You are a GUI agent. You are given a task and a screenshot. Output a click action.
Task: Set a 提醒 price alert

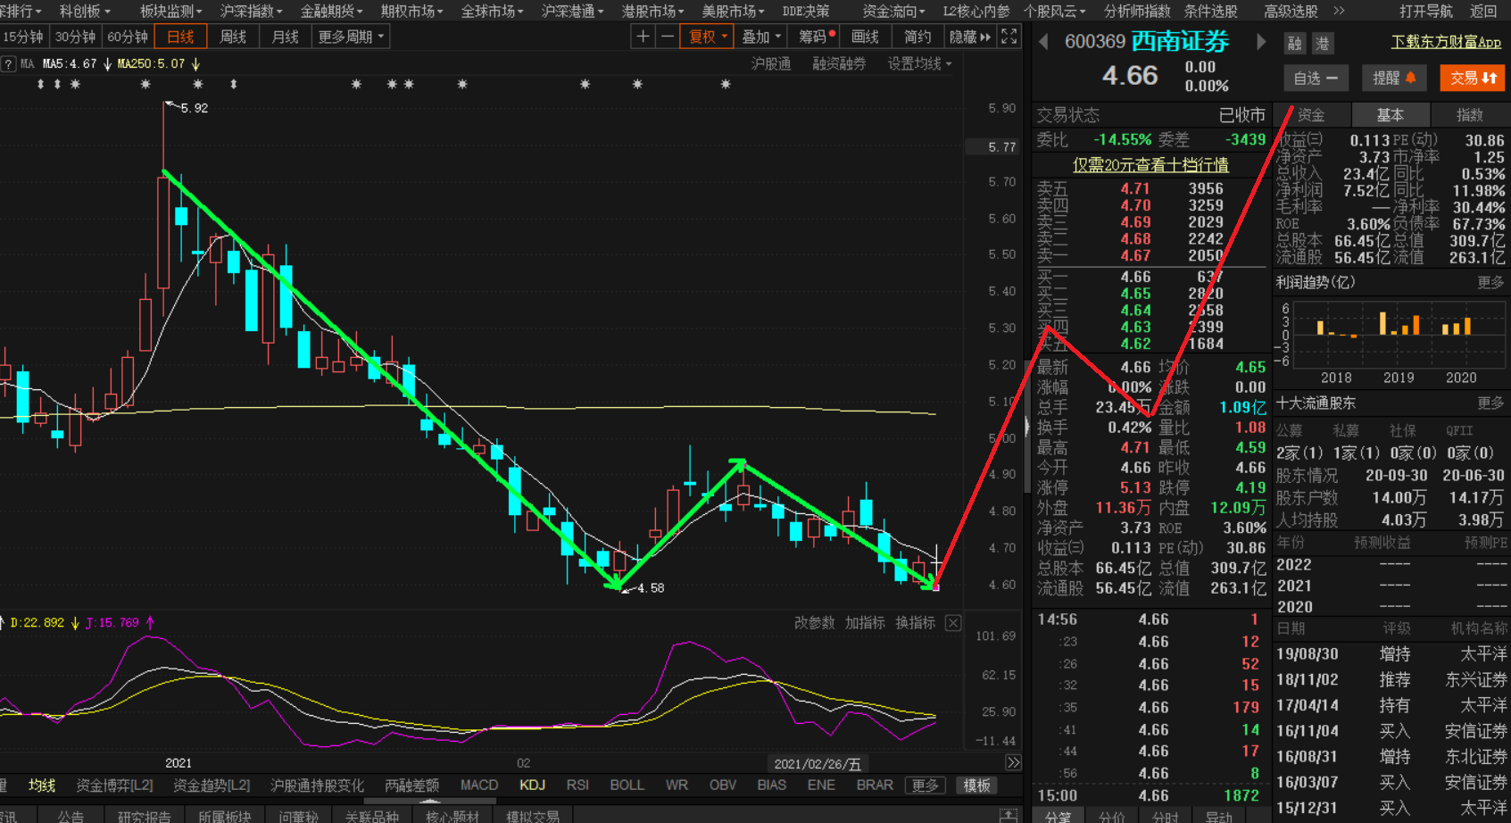point(1394,78)
